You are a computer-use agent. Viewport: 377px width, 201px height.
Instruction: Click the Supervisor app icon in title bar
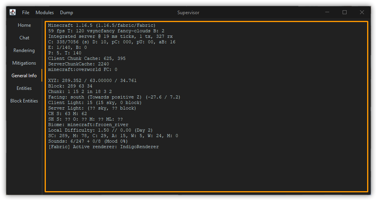[x=13, y=12]
